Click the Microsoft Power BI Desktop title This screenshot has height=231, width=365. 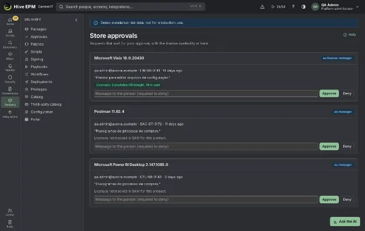point(131,164)
